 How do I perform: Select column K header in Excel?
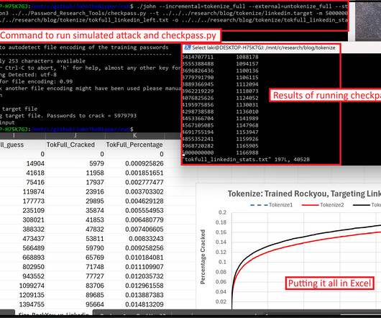coord(134,136)
